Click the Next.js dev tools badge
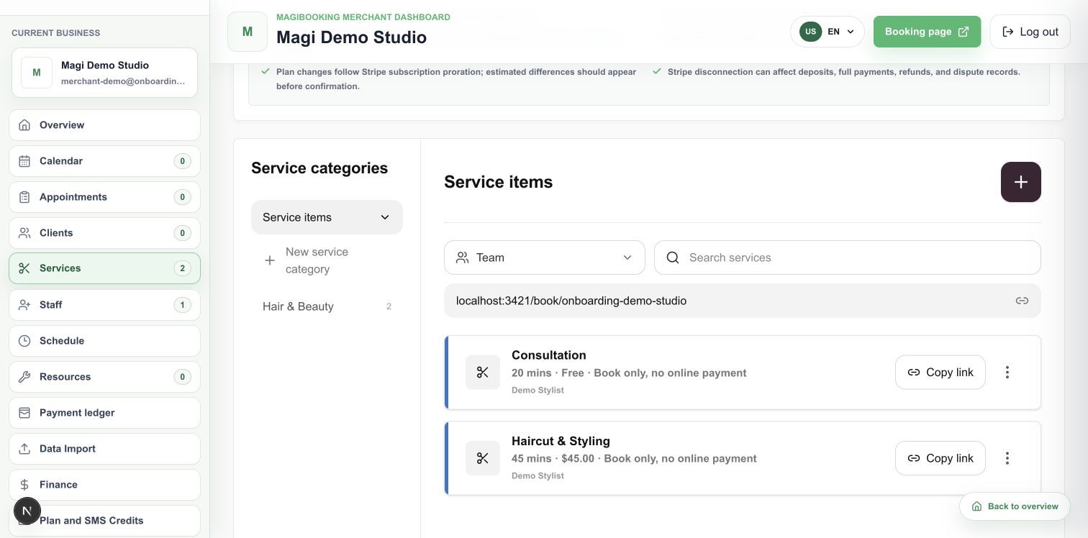The image size is (1088, 538). [27, 511]
